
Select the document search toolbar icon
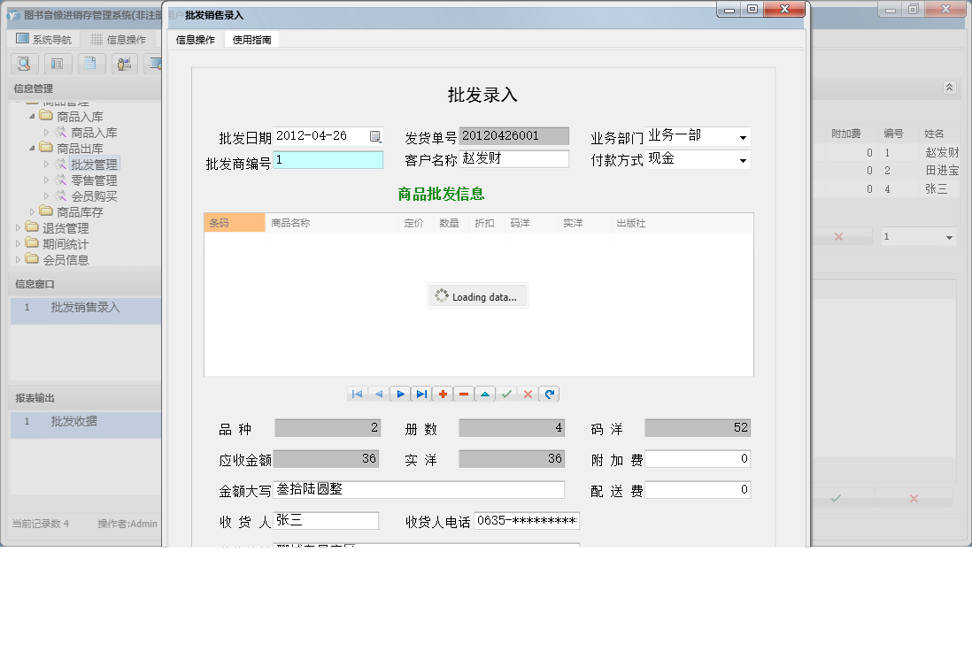[x=24, y=64]
